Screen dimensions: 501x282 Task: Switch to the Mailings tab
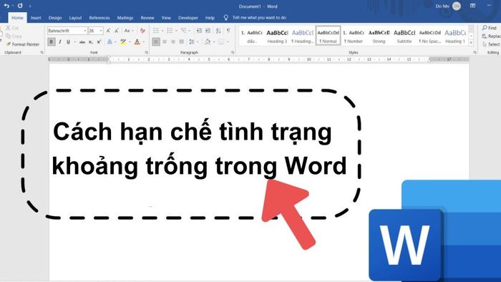point(125,18)
